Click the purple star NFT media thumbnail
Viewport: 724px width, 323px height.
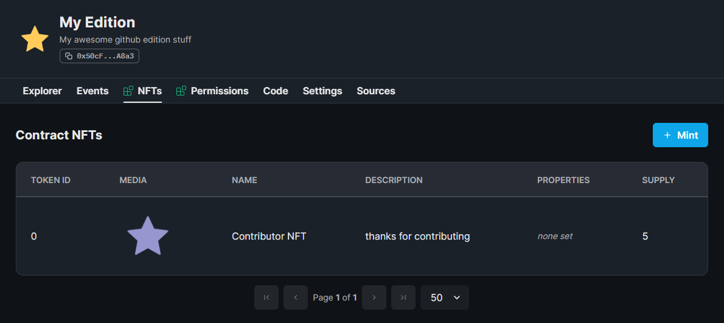(x=148, y=236)
